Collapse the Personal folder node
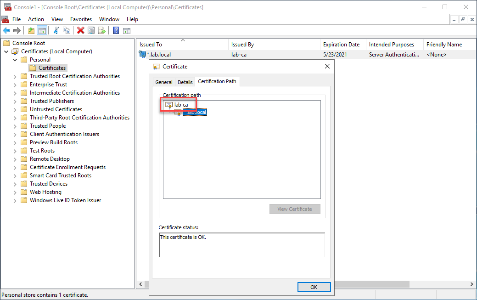Image resolution: width=477 pixels, height=300 pixels. pyautogui.click(x=15, y=60)
